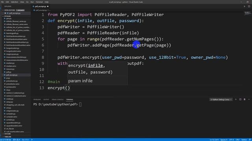Open the File menu
This screenshot has height=141, width=252.
click(x=2, y=2)
